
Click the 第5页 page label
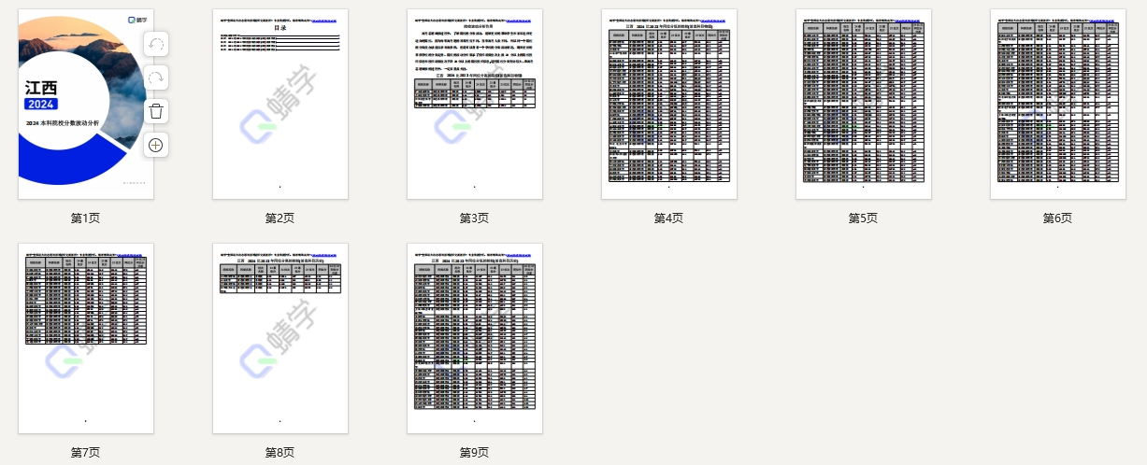tap(864, 218)
